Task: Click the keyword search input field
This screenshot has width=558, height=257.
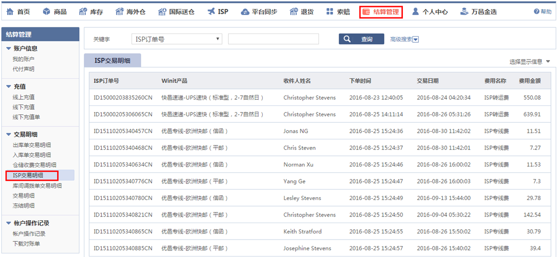Action: (x=273, y=39)
